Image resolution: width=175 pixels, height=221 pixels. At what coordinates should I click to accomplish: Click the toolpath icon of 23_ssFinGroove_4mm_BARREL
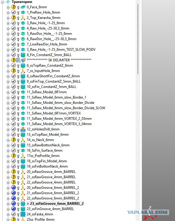(x=23, y=209)
